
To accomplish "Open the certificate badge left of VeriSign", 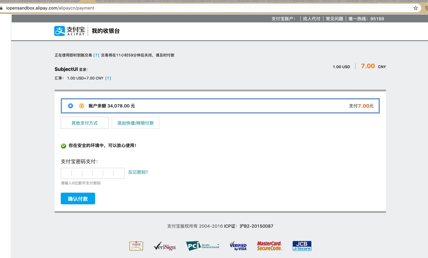I will click(136, 246).
